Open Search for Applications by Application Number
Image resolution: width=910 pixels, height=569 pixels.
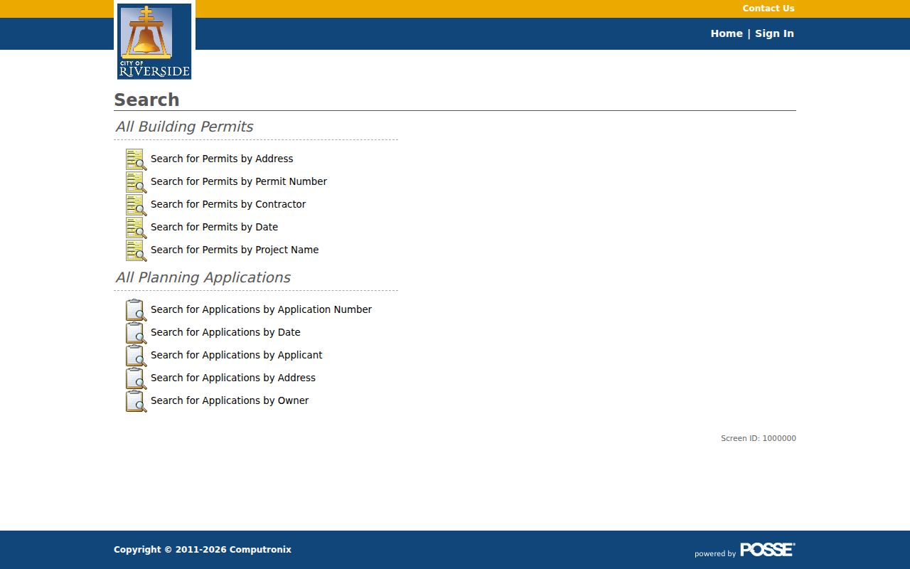(261, 309)
